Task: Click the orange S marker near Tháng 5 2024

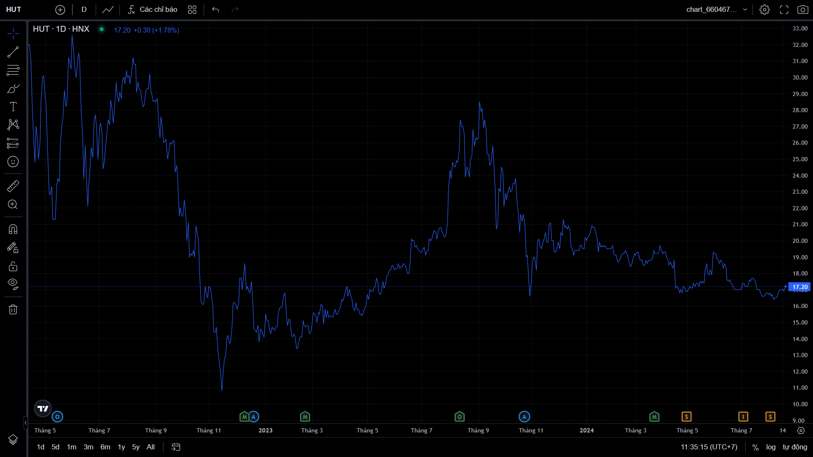Action: tap(687, 417)
